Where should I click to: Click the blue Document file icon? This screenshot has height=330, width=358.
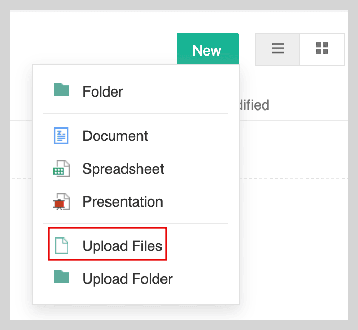coord(61,136)
